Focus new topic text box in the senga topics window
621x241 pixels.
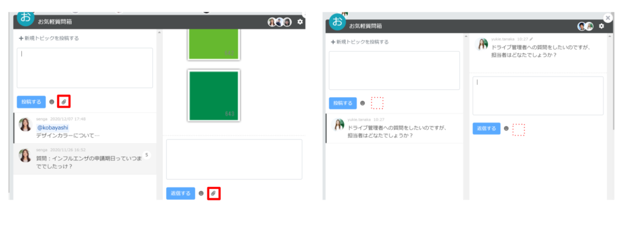[85, 68]
